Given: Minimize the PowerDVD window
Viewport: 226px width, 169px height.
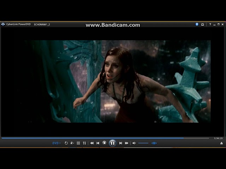Looking at the screenshot, I should (x=214, y=25).
